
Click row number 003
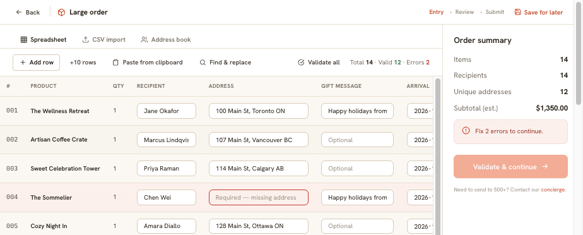point(12,168)
